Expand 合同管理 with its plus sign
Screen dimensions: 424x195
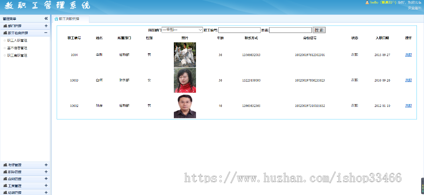[46, 179]
